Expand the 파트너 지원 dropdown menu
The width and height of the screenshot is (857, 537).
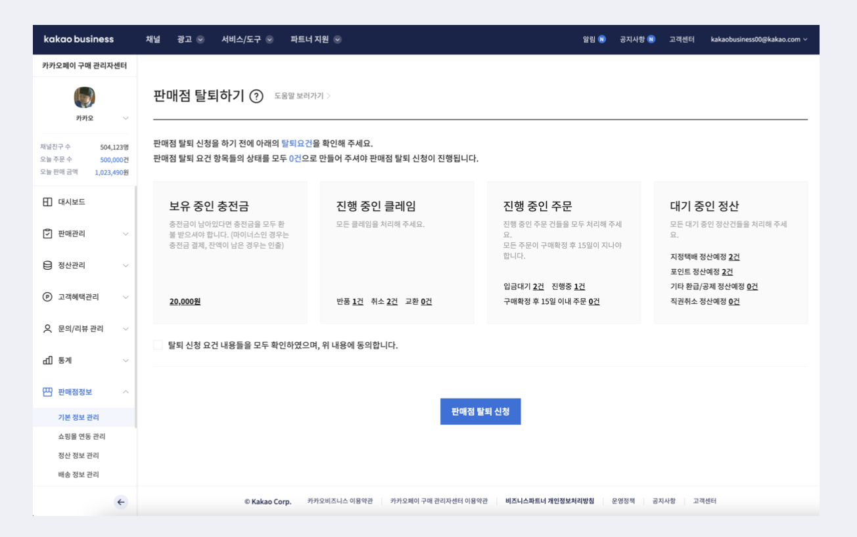pyautogui.click(x=337, y=39)
